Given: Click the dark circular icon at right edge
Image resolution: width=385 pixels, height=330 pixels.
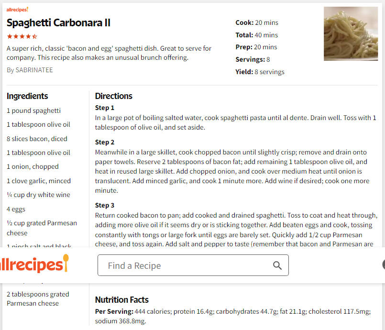Looking at the screenshot, I should [x=384, y=264].
